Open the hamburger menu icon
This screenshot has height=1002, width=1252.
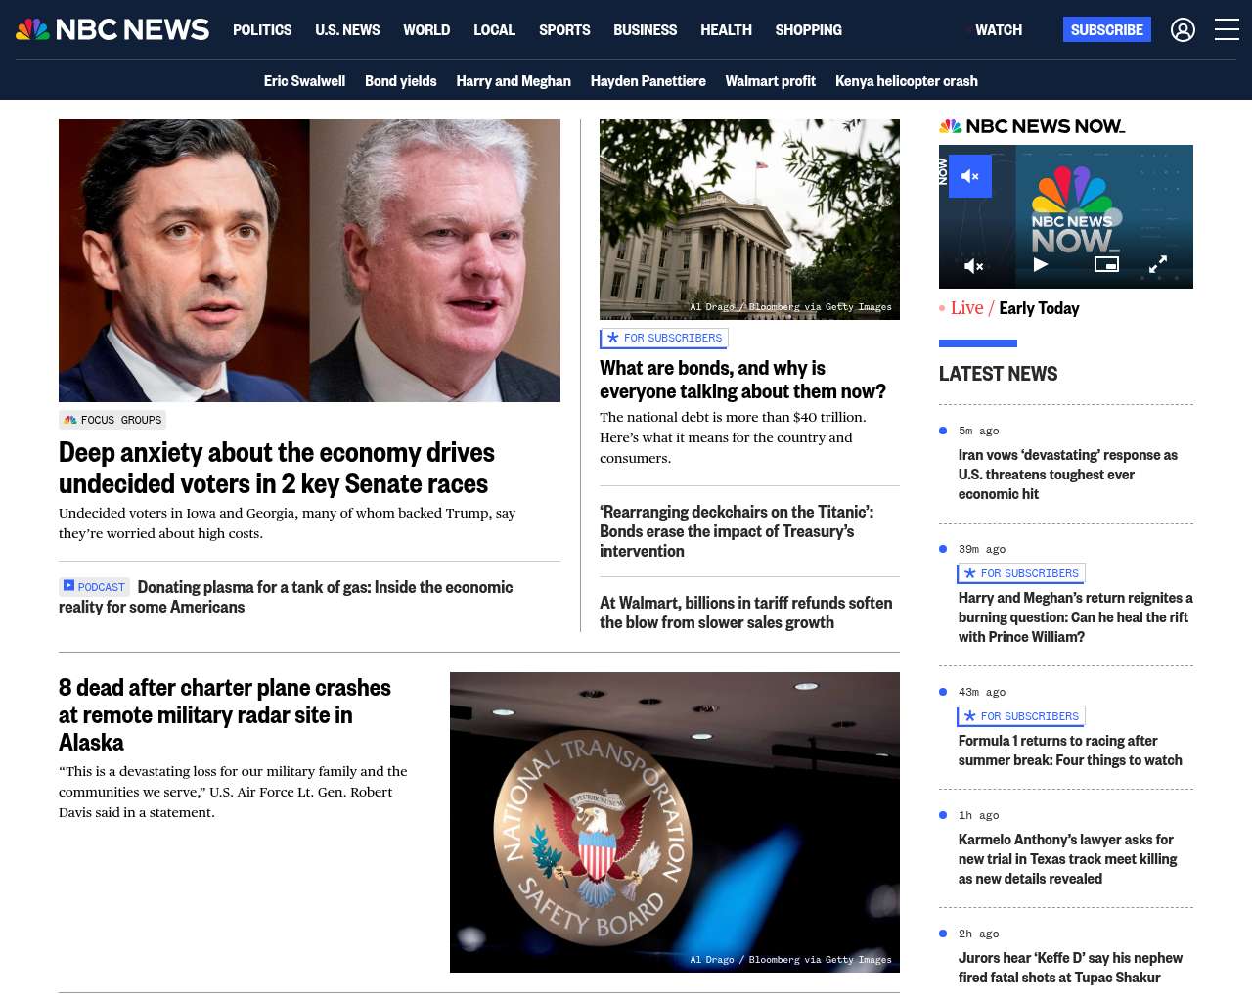pos(1227,30)
